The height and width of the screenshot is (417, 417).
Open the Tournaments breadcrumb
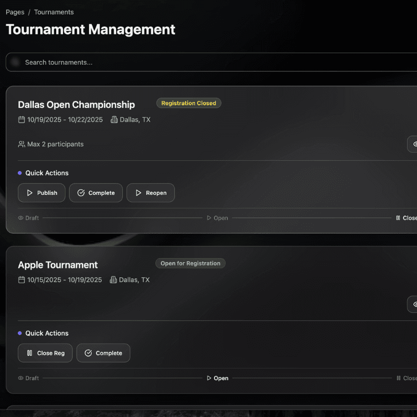(54, 12)
